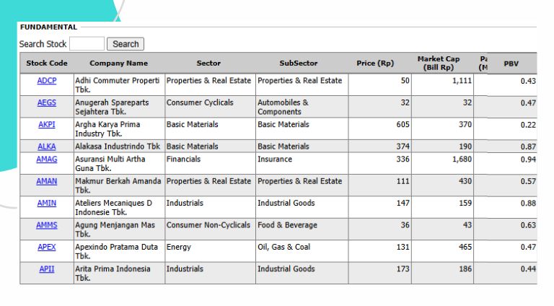Image resolution: width=554 pixels, height=306 pixels.
Task: Select Asuransi Multi Artha Guna Tbk. cell
Action: click(x=119, y=163)
